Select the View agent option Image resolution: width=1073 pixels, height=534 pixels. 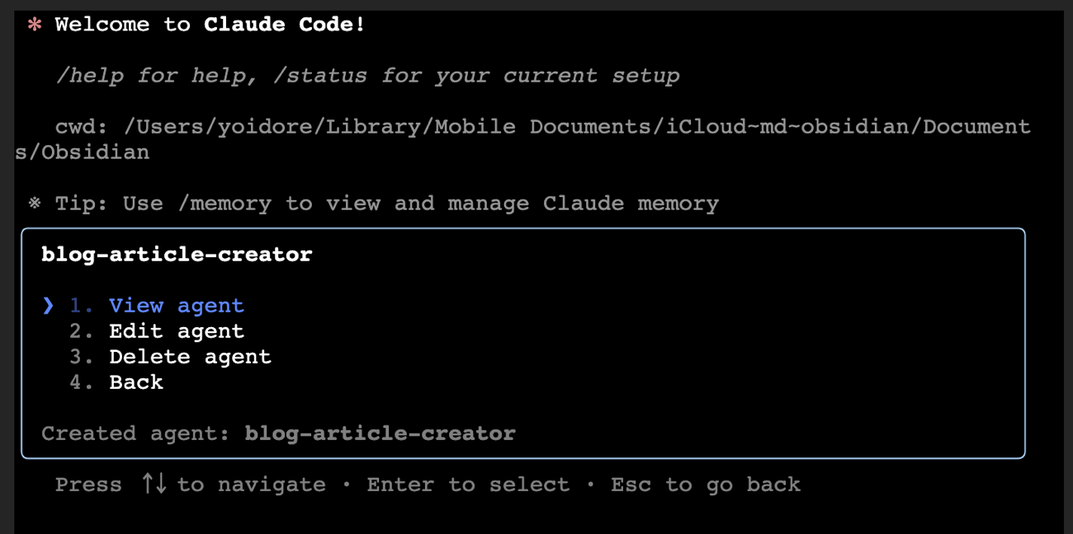(x=176, y=306)
